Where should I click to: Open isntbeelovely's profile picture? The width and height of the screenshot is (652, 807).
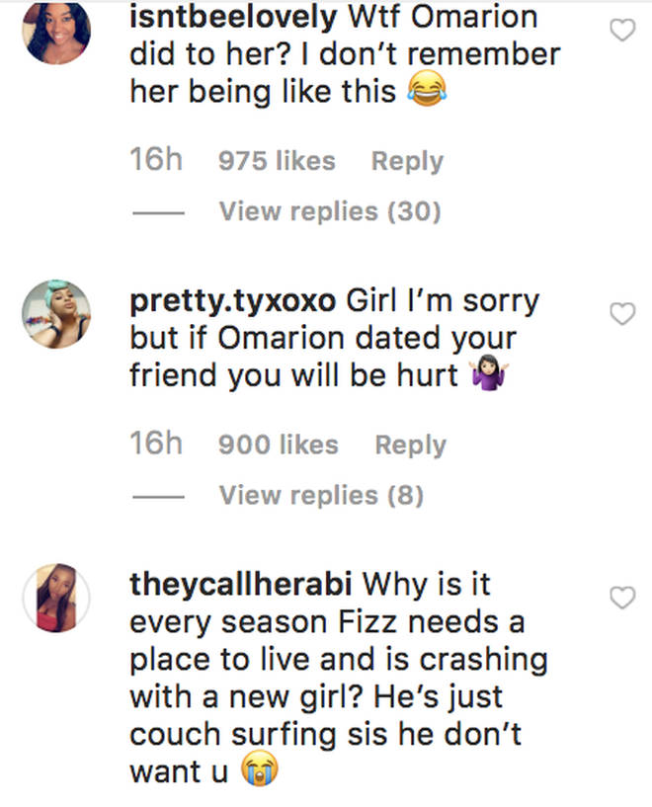(x=55, y=32)
